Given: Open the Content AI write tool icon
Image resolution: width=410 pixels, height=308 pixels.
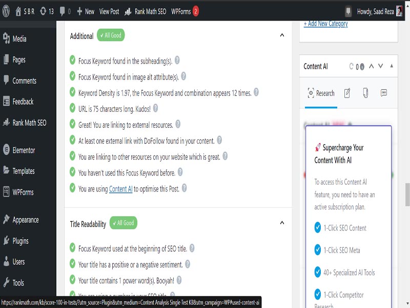Looking at the screenshot, I should [347, 93].
